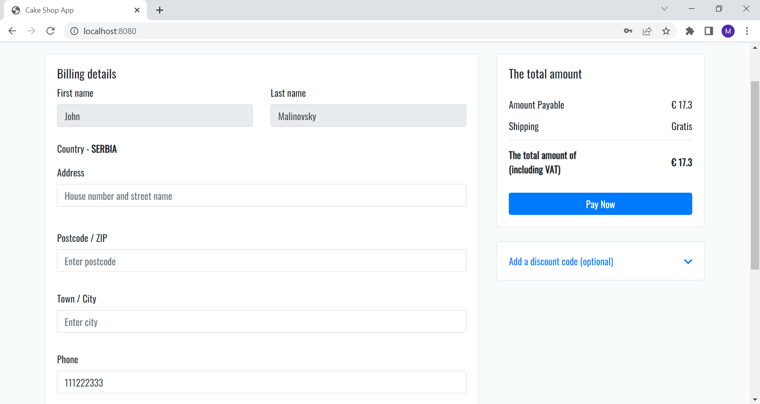760x404 pixels.
Task: Select the Cake Shop App tab
Action: [x=59, y=10]
